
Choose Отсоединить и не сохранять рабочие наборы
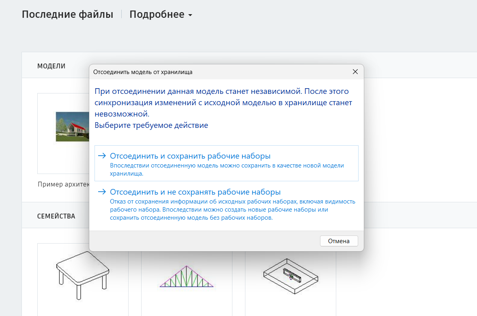[226, 205]
